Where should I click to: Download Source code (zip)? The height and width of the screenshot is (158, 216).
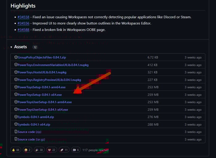pyautogui.click(x=30, y=132)
